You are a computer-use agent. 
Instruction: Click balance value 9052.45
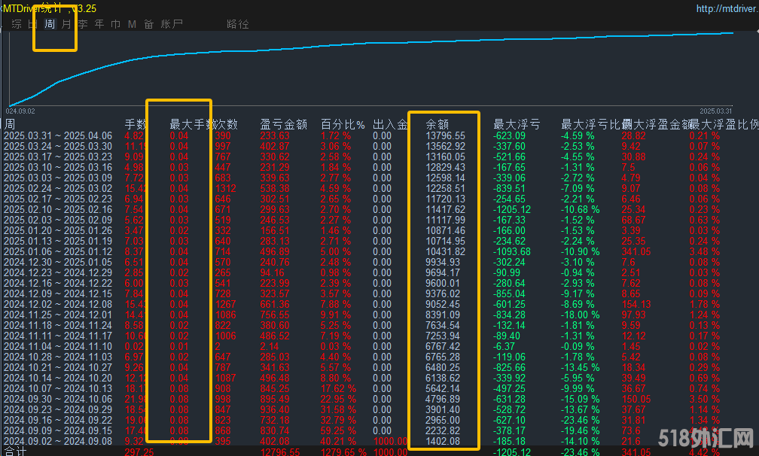pyautogui.click(x=443, y=304)
